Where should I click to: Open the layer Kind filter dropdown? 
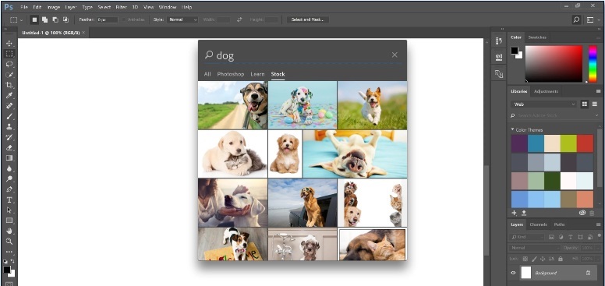(x=527, y=237)
